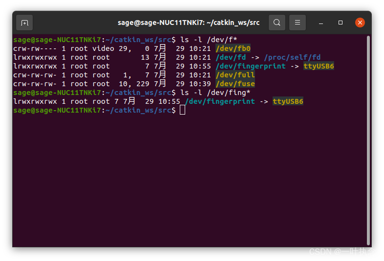Viewport: 384px width, 261px height.
Task: Click /dev/full entry
Action: pos(235,75)
